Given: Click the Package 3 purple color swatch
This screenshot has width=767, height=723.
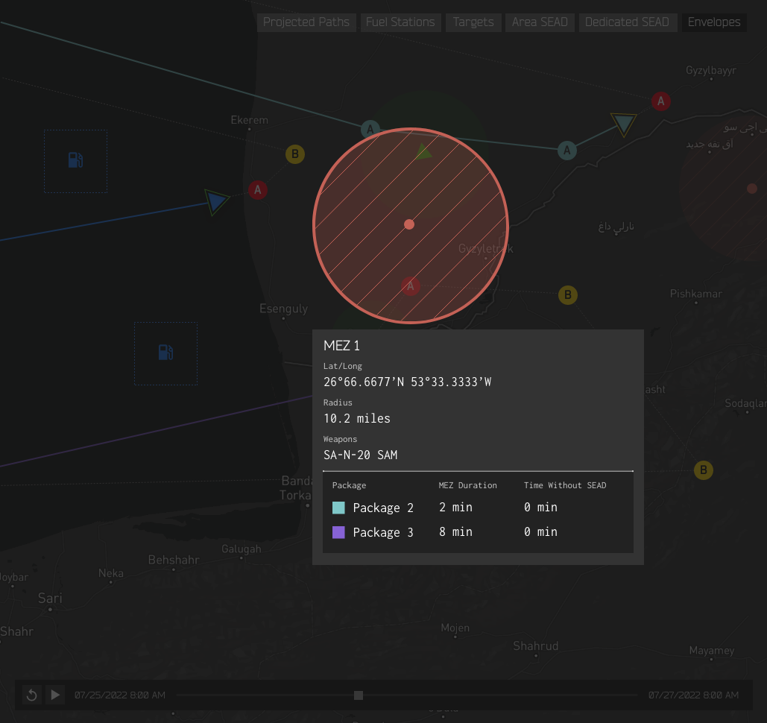Looking at the screenshot, I should tap(338, 532).
